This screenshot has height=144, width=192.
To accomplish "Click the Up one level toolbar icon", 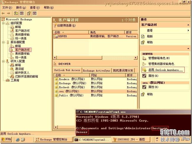I will tap(16, 13).
